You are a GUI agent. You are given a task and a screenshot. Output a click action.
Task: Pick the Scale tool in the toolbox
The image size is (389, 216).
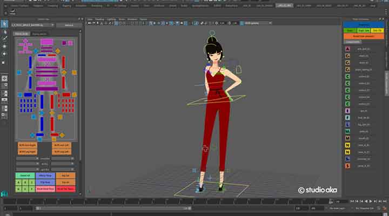pyautogui.click(x=4, y=62)
